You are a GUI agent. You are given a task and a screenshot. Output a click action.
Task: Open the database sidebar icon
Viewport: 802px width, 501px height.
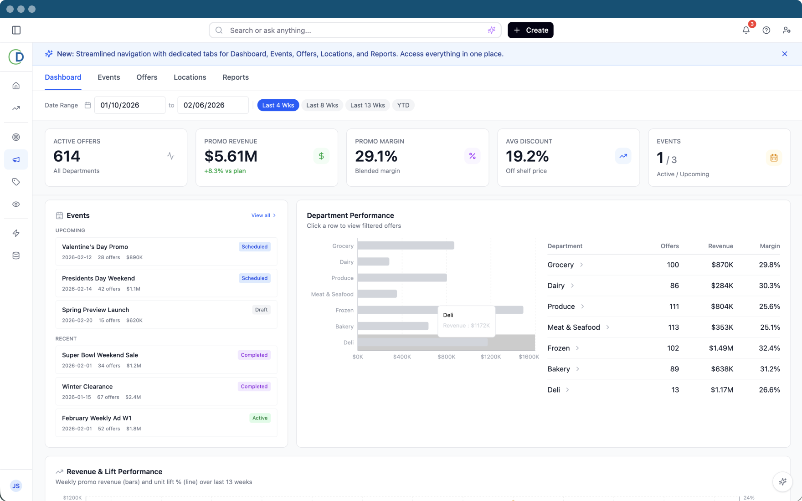(16, 256)
